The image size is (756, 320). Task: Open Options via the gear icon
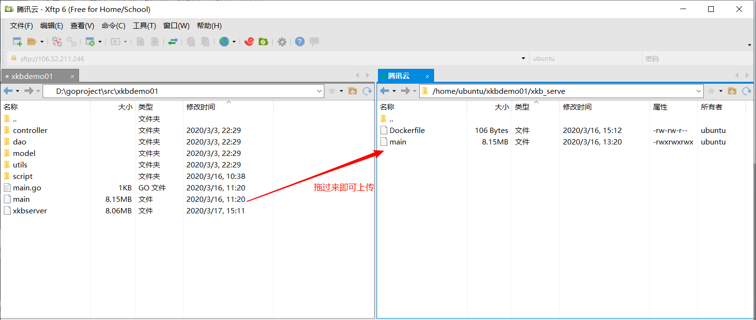(x=282, y=42)
